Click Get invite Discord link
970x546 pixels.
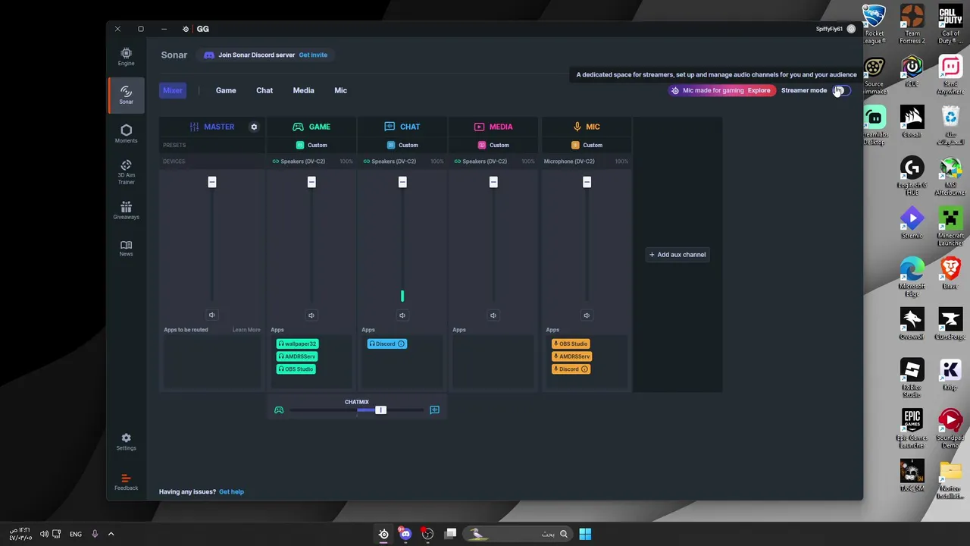(313, 55)
